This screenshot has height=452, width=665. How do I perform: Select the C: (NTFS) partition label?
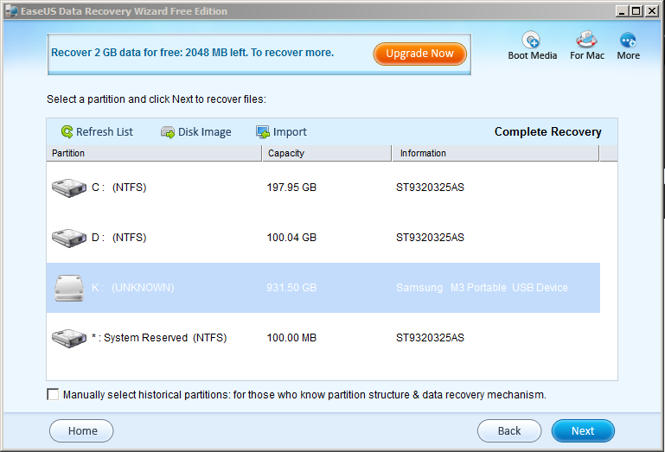click(119, 188)
